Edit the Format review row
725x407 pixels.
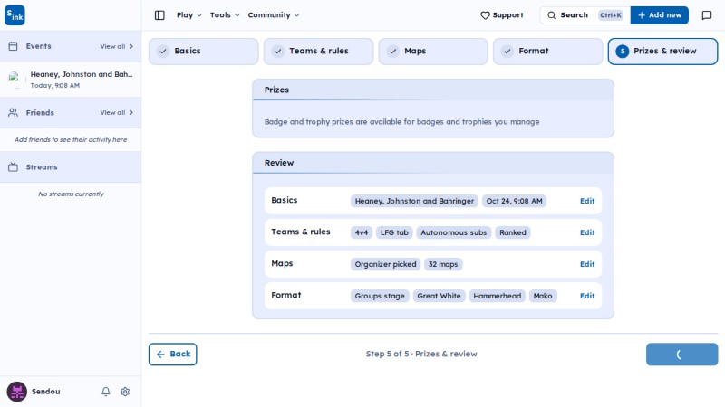pyautogui.click(x=587, y=297)
